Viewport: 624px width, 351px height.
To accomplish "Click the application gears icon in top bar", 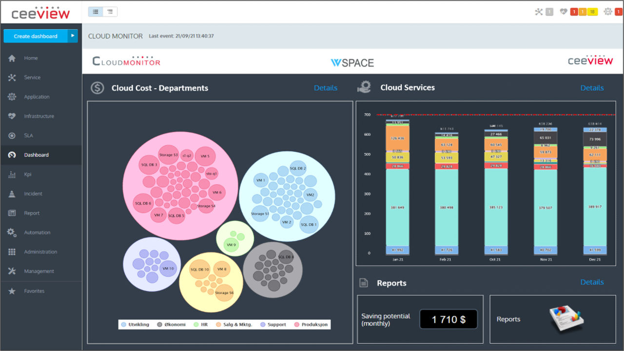I will tap(609, 12).
